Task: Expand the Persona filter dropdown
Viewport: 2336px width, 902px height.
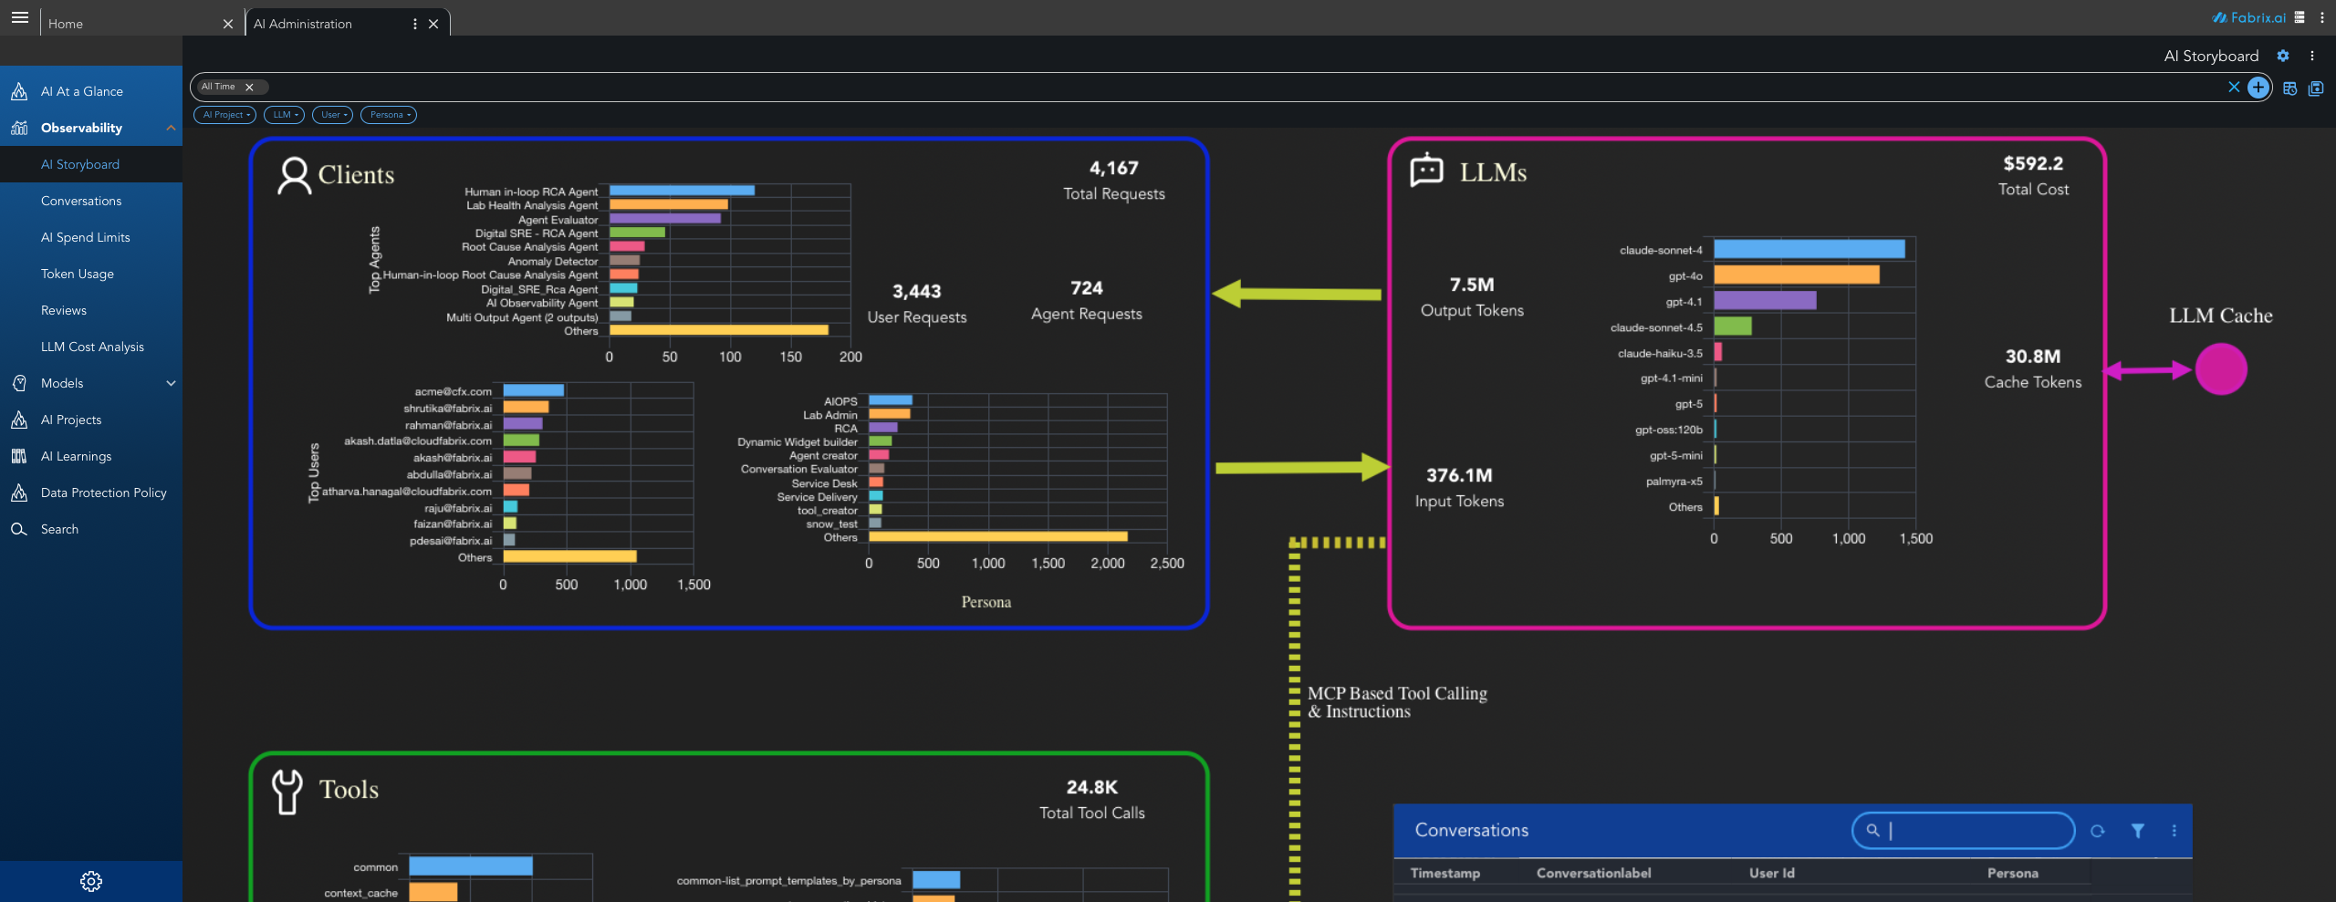Action: coord(389,115)
